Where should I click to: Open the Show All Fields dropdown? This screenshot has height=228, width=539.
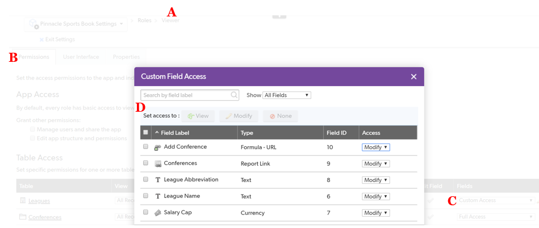click(x=287, y=95)
